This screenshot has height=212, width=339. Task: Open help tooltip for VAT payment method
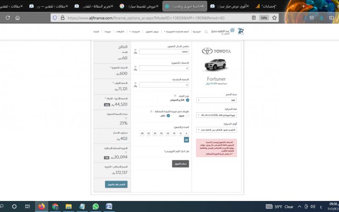coord(151,112)
